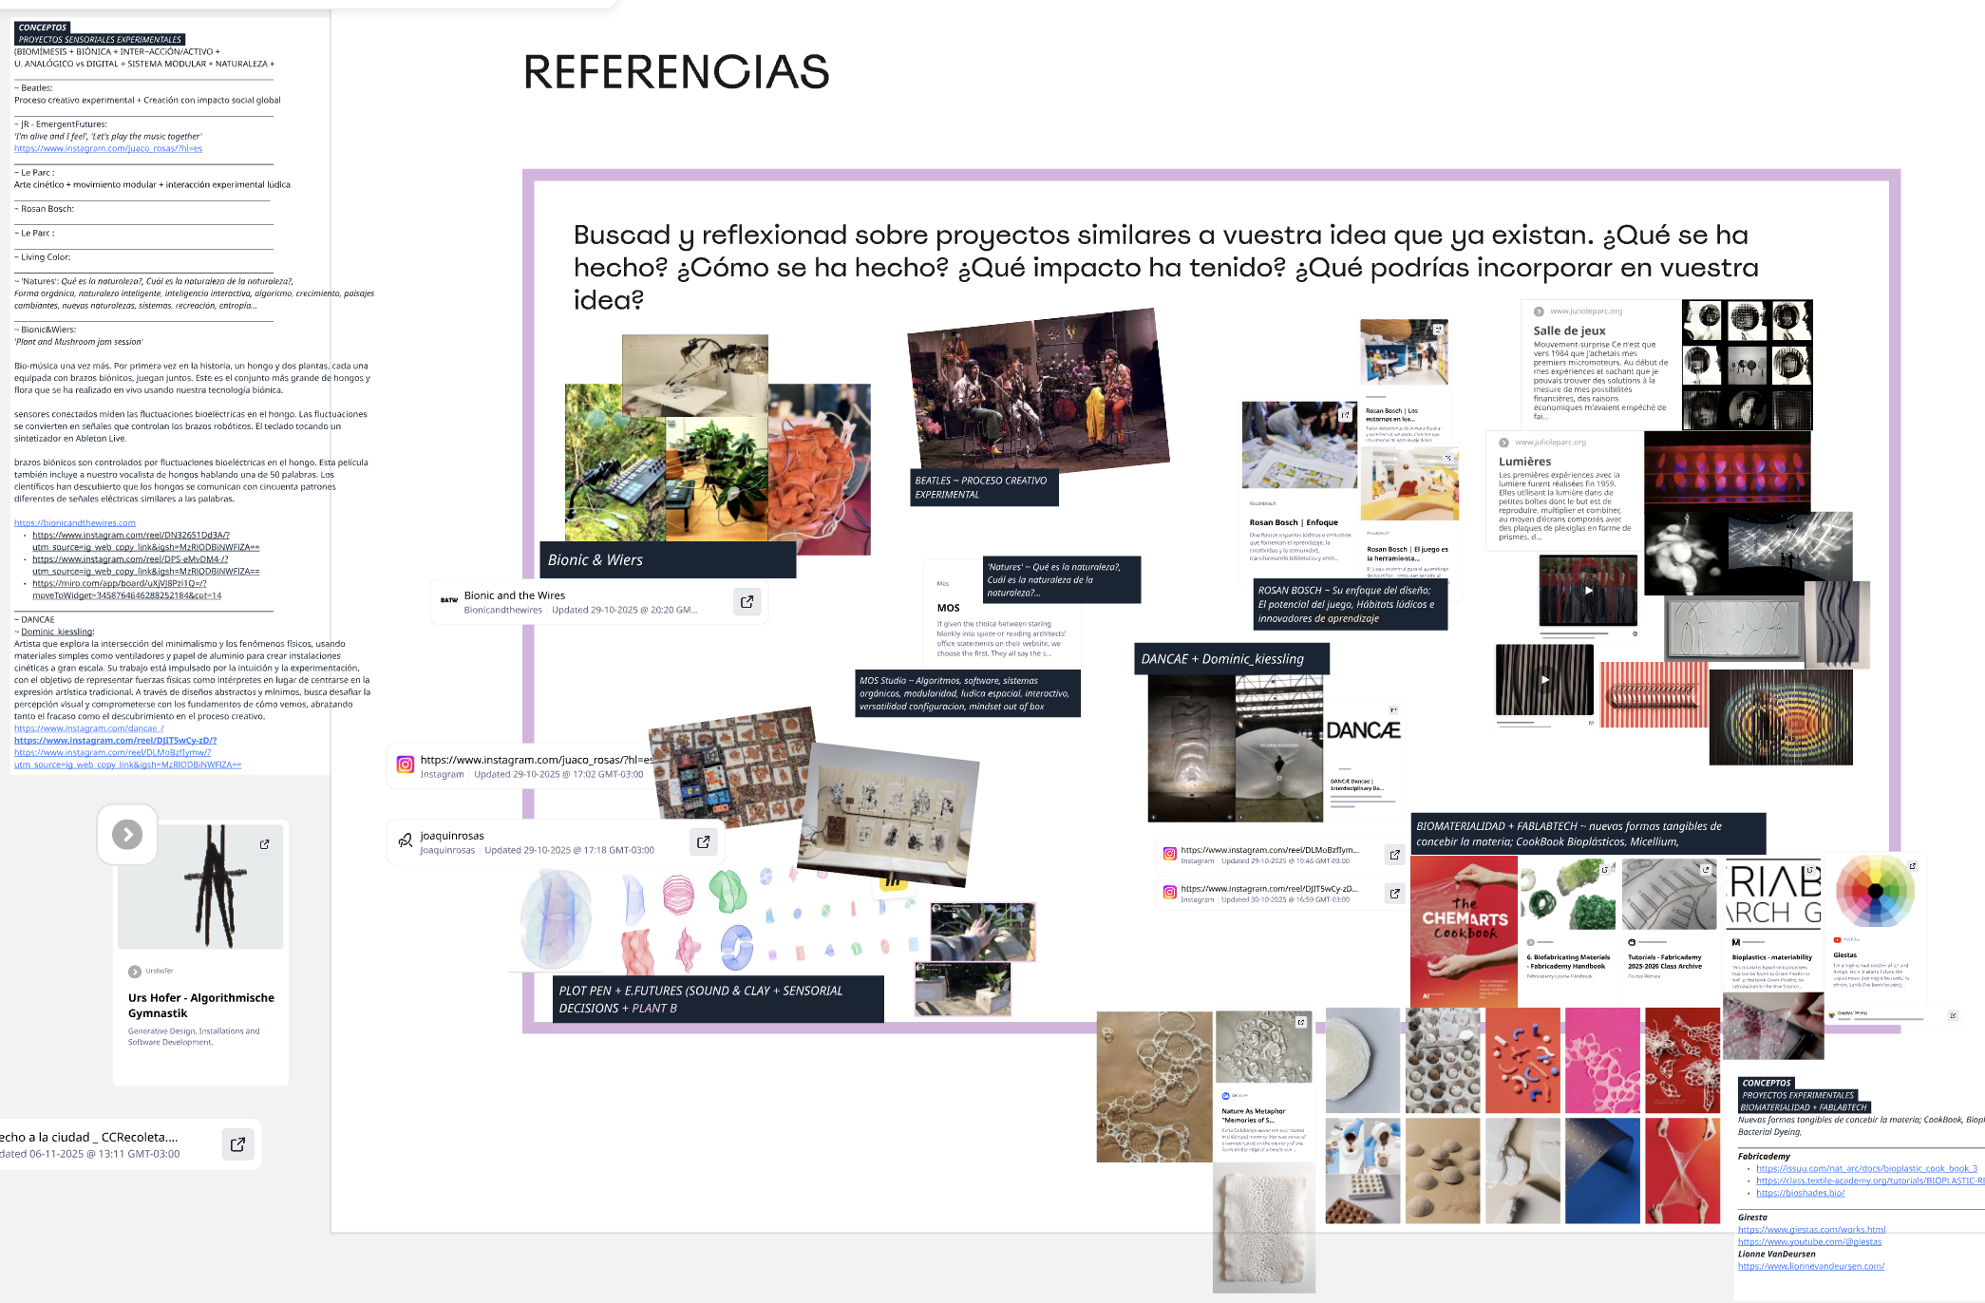Follow the instagram.com/dancae_ link
The height and width of the screenshot is (1303, 1985).
point(88,728)
